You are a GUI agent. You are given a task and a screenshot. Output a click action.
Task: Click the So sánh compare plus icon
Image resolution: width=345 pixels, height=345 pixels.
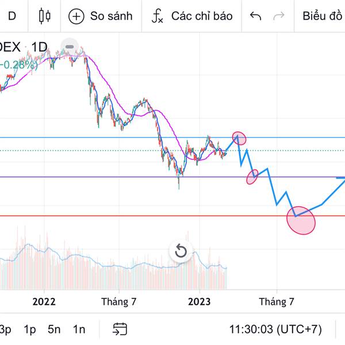coord(76,16)
